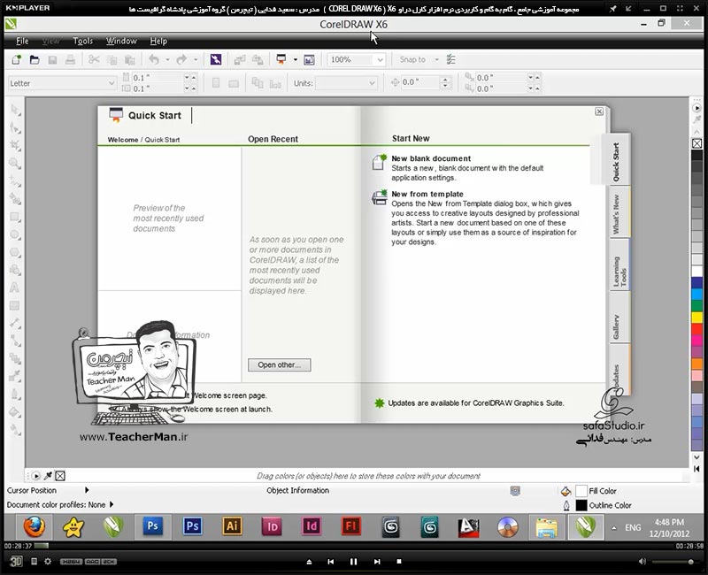Select the Text tool in toolbox
Viewport: 708px width, 575px height.
[15, 287]
